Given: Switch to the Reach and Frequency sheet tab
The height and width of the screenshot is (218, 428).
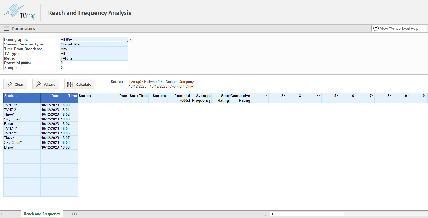Looking at the screenshot, I should (42, 214).
